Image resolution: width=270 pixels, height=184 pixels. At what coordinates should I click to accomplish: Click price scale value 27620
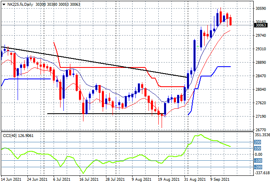pos(261,103)
